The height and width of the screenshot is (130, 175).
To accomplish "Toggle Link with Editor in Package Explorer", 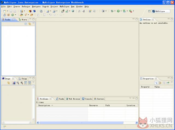I will [30, 24].
